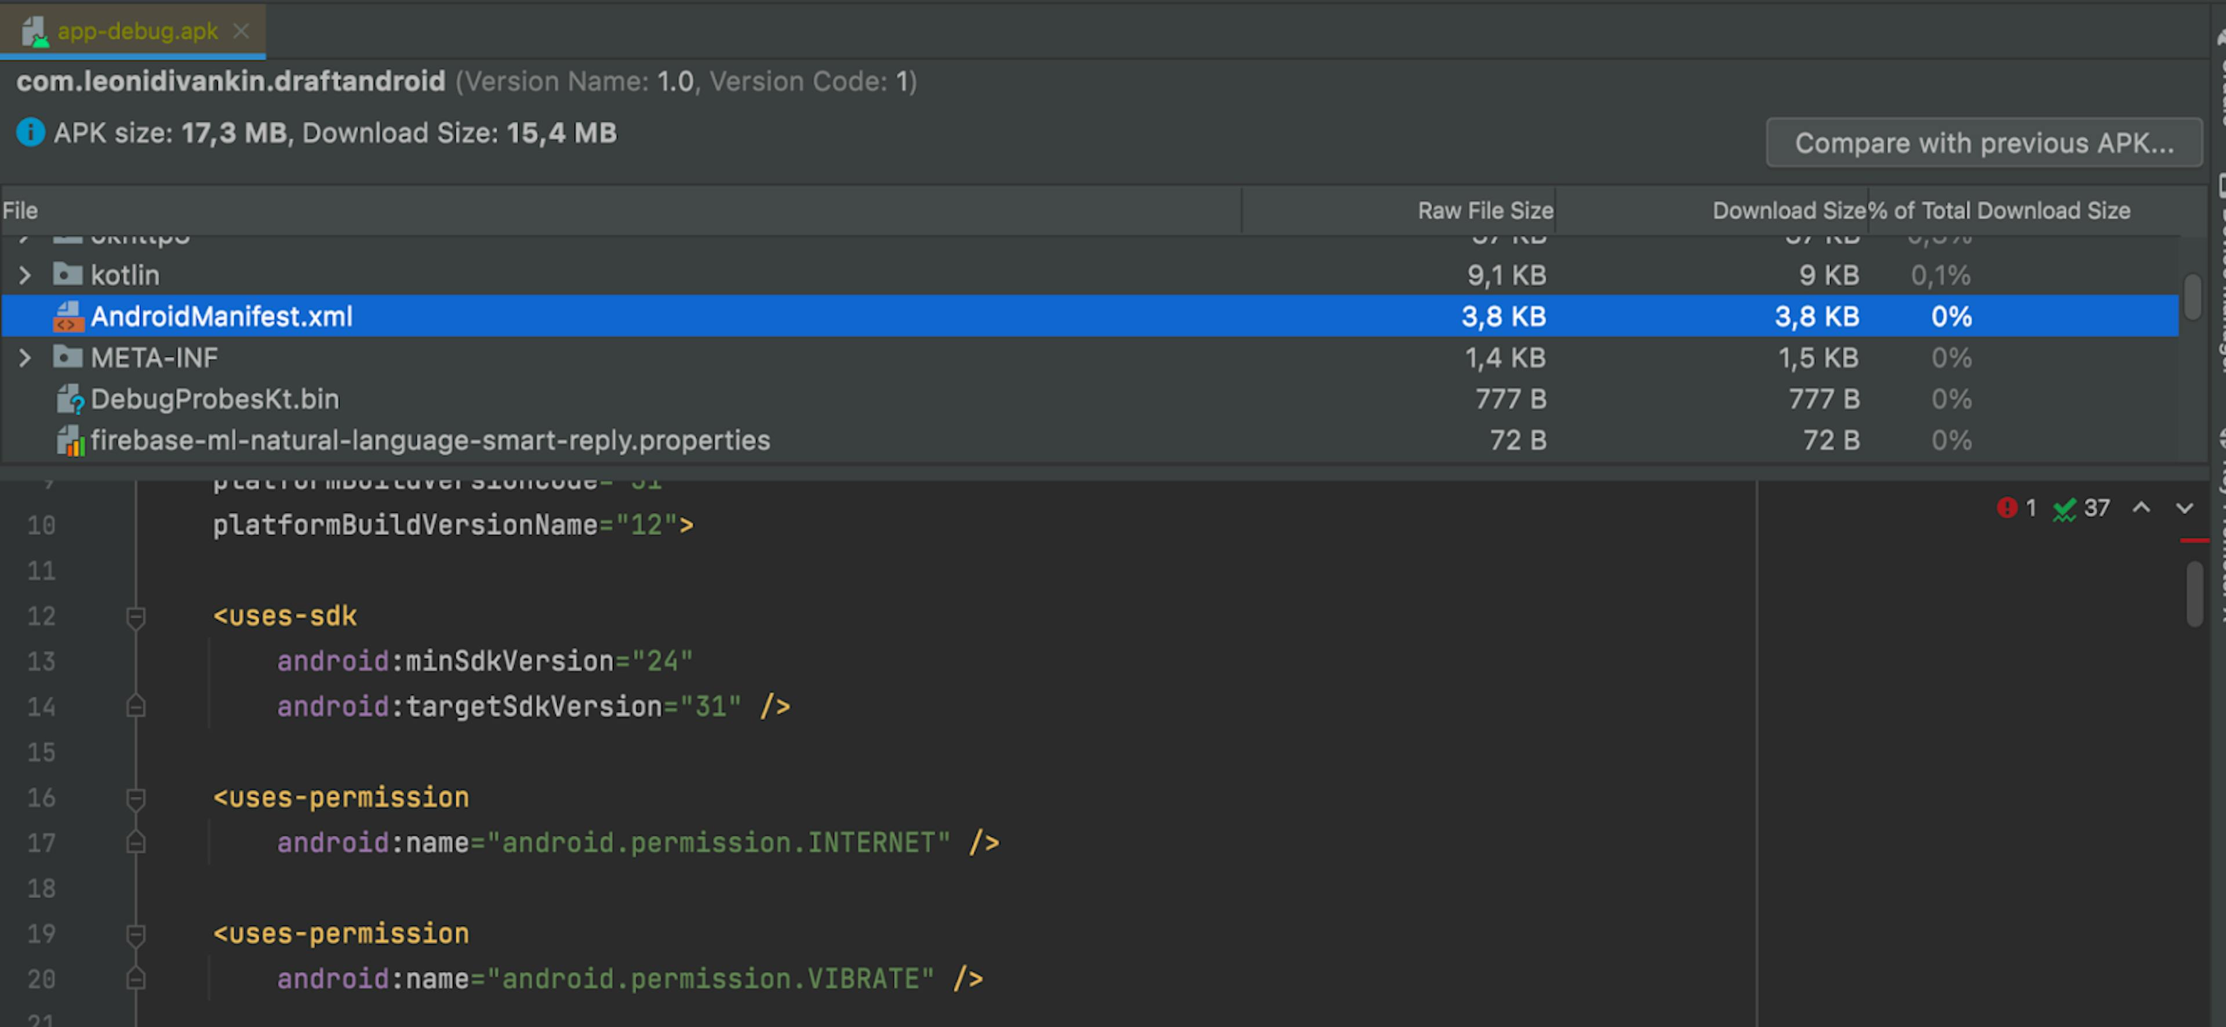Sort by Download Size column header

click(x=1788, y=210)
